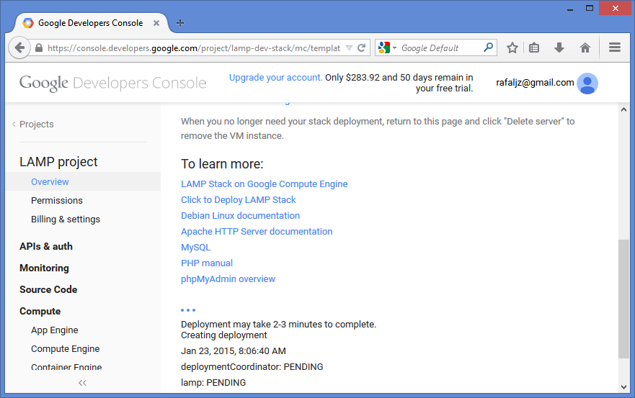Click the vertical scrollbar thumb

coord(623,299)
